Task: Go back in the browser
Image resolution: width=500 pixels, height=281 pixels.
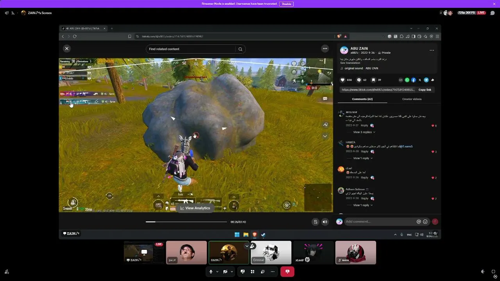Action: 63,36
